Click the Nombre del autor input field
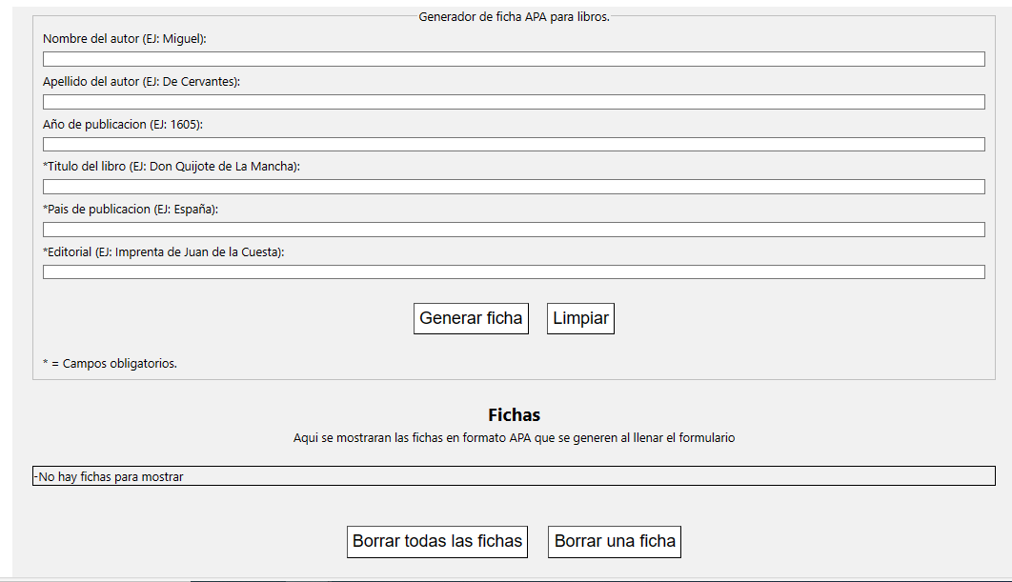1012x582 pixels. click(x=514, y=58)
